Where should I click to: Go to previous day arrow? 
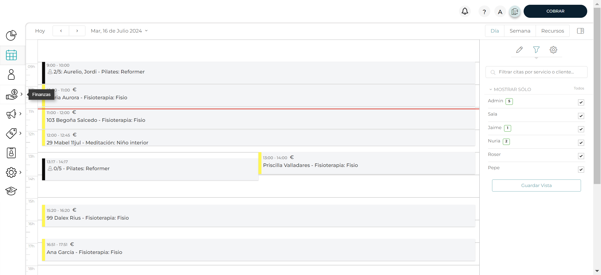click(x=61, y=31)
